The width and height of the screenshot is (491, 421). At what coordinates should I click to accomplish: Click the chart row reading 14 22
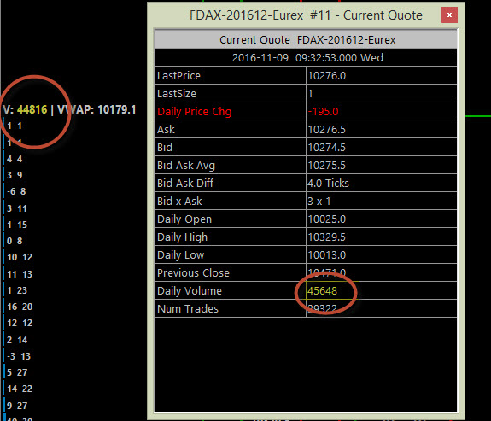pos(20,389)
